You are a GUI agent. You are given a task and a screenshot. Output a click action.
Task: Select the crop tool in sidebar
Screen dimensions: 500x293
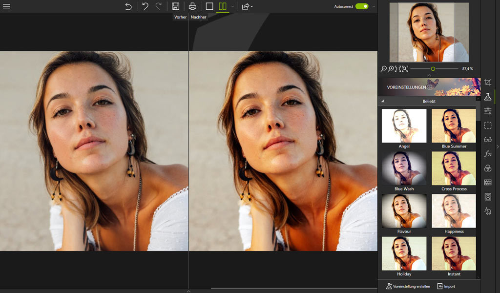coord(487,83)
